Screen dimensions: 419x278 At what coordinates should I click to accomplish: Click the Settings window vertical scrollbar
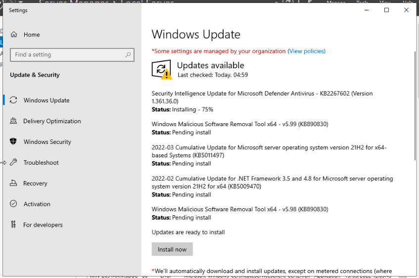[415, 105]
